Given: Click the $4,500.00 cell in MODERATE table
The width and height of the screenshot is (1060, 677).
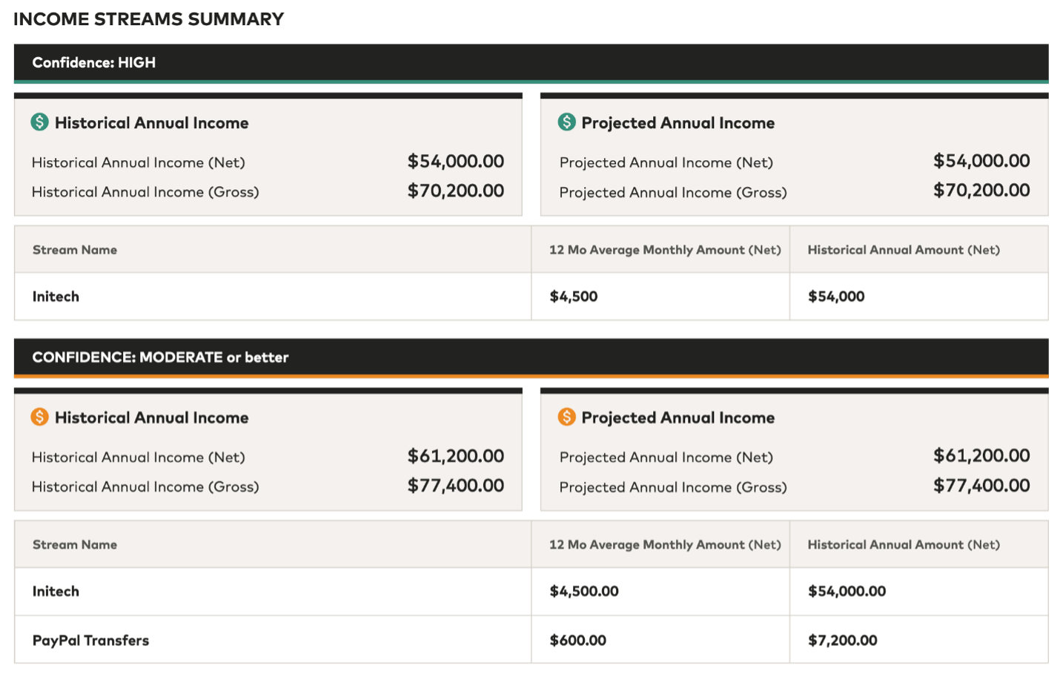Looking at the screenshot, I should (583, 591).
